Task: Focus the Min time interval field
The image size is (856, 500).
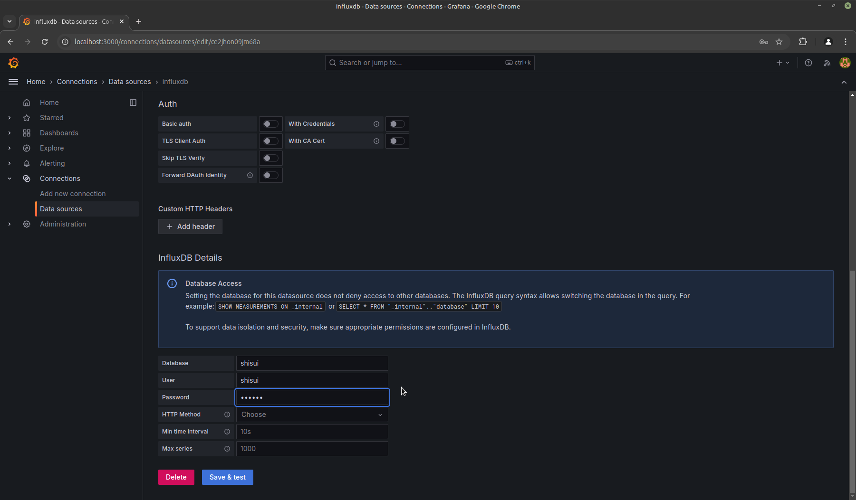Action: (312, 432)
